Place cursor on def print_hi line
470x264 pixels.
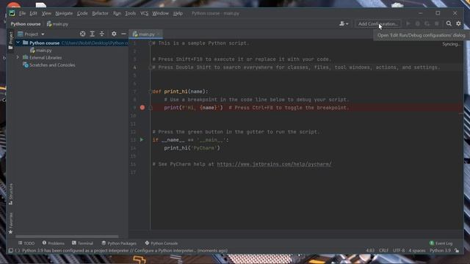(x=180, y=92)
